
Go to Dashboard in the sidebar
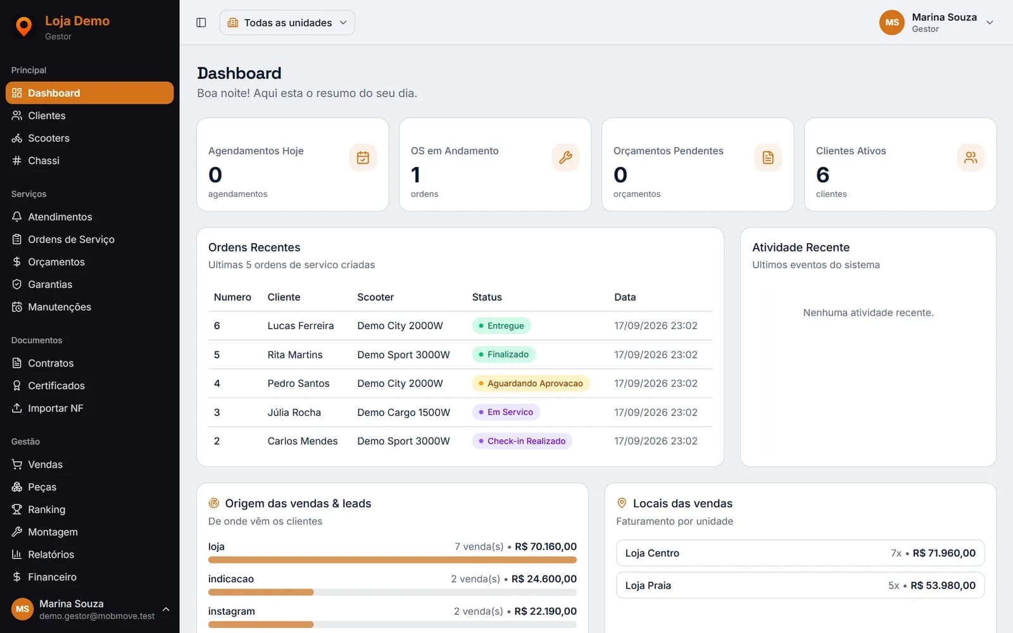click(89, 93)
